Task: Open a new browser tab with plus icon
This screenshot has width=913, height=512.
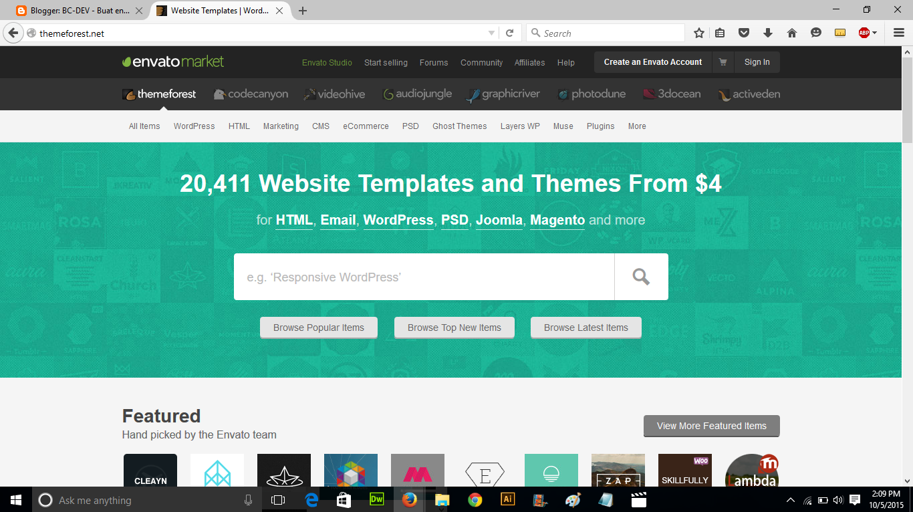Action: pos(303,11)
